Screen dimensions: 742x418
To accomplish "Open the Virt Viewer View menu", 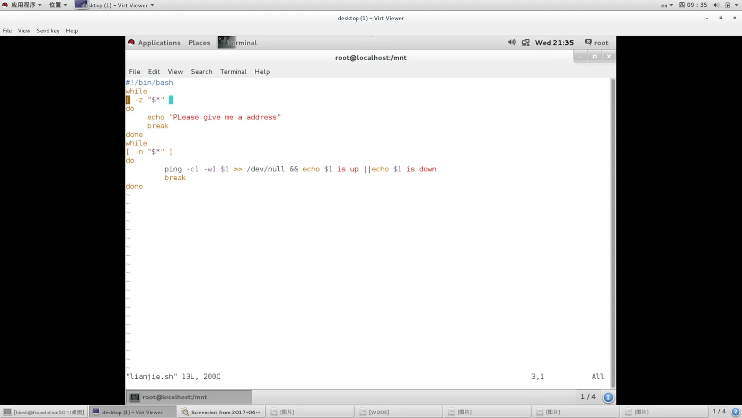I will 24,31.
